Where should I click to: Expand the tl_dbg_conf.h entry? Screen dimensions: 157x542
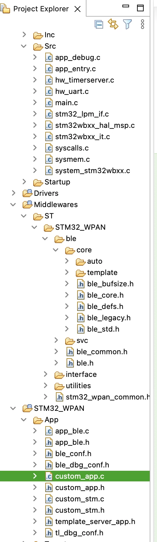pos(35,532)
